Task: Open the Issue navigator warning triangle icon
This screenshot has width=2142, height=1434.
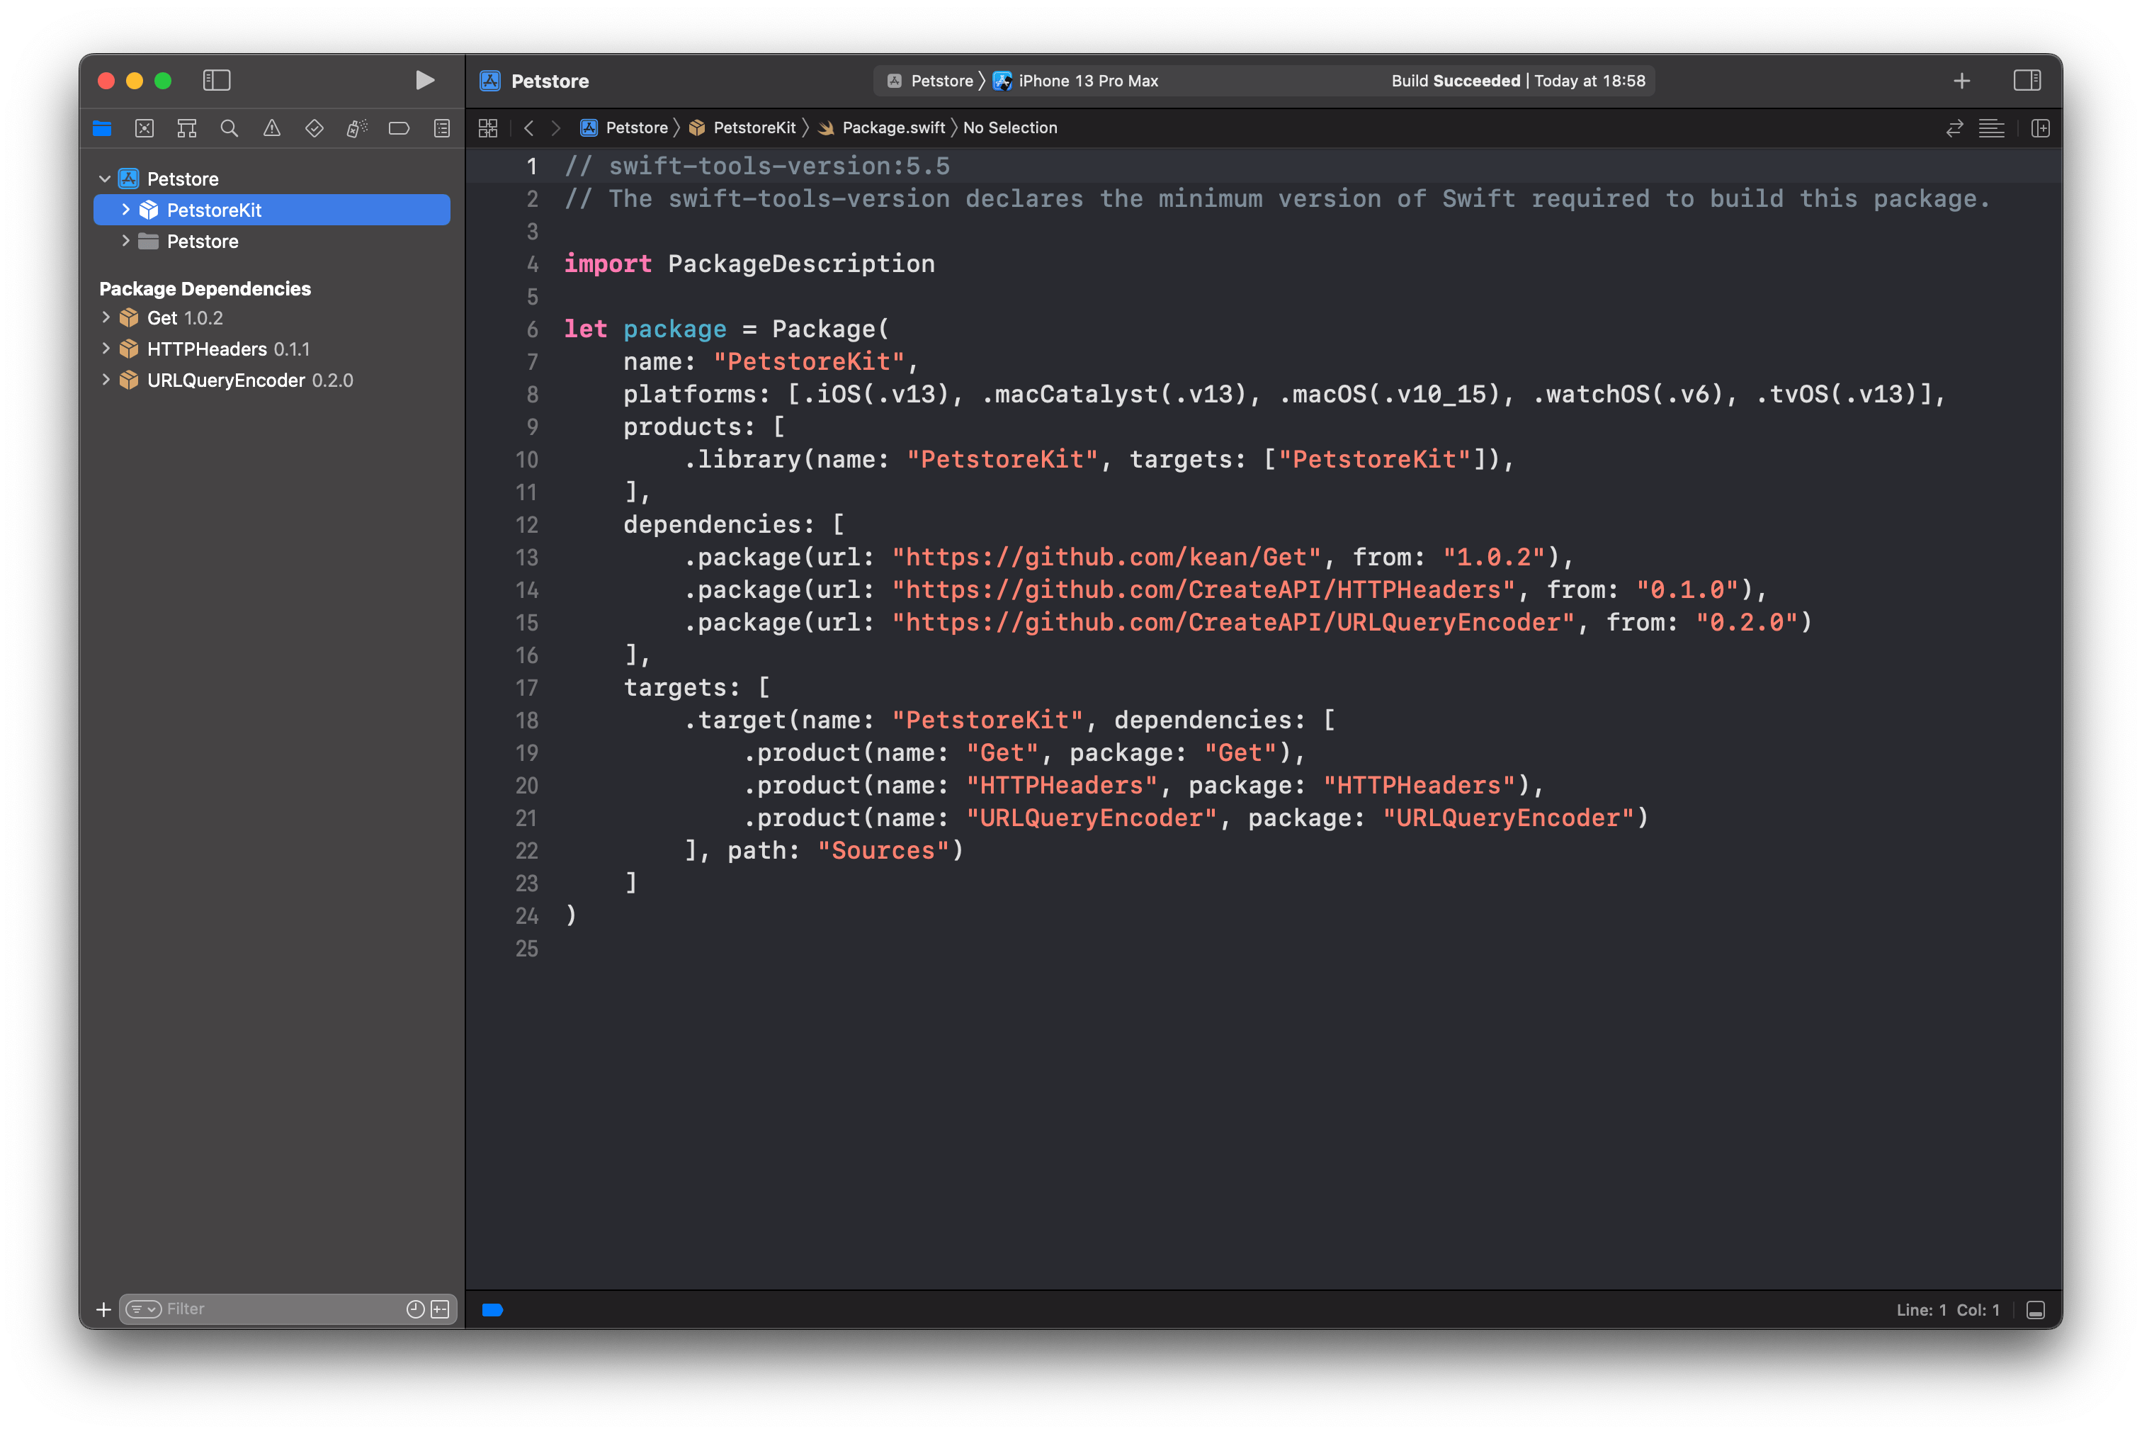Action: coord(271,128)
